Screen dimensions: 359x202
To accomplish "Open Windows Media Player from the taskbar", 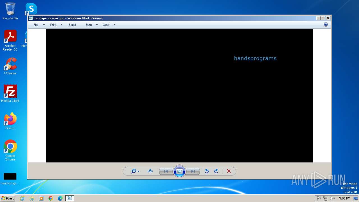I will [x=41, y=198].
